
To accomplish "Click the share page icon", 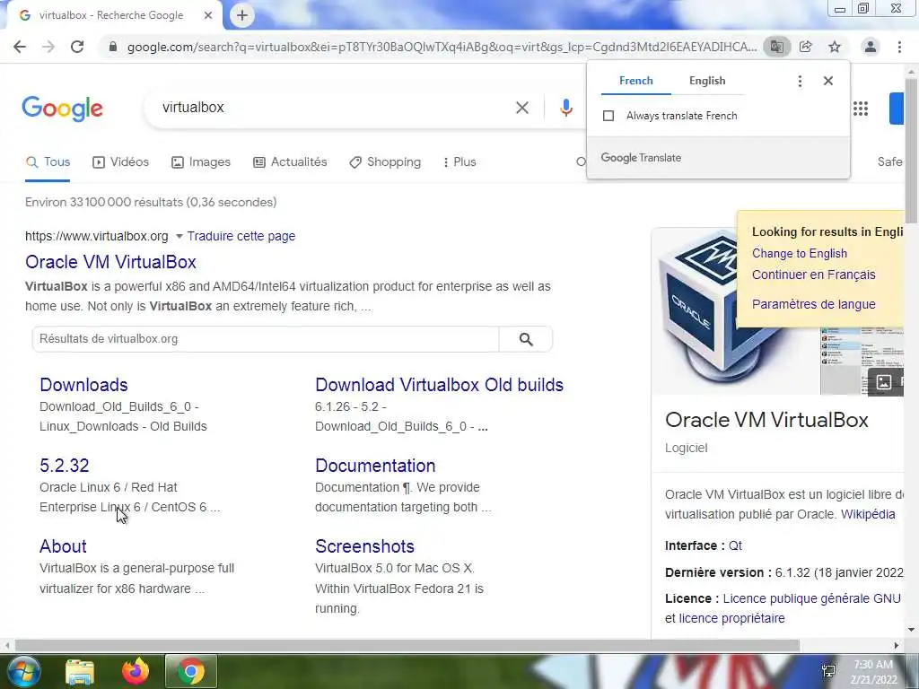I will tap(806, 47).
